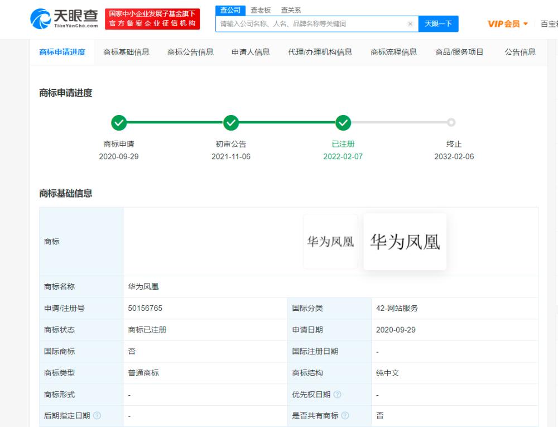Click the 国际商标 field label
558x427 pixels.
tap(60, 351)
